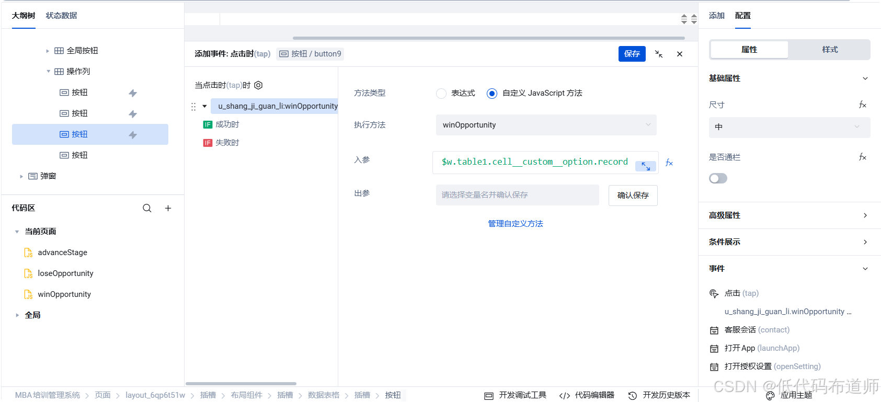Open the 执行方法 winOpportunity dropdown

[x=546, y=125]
